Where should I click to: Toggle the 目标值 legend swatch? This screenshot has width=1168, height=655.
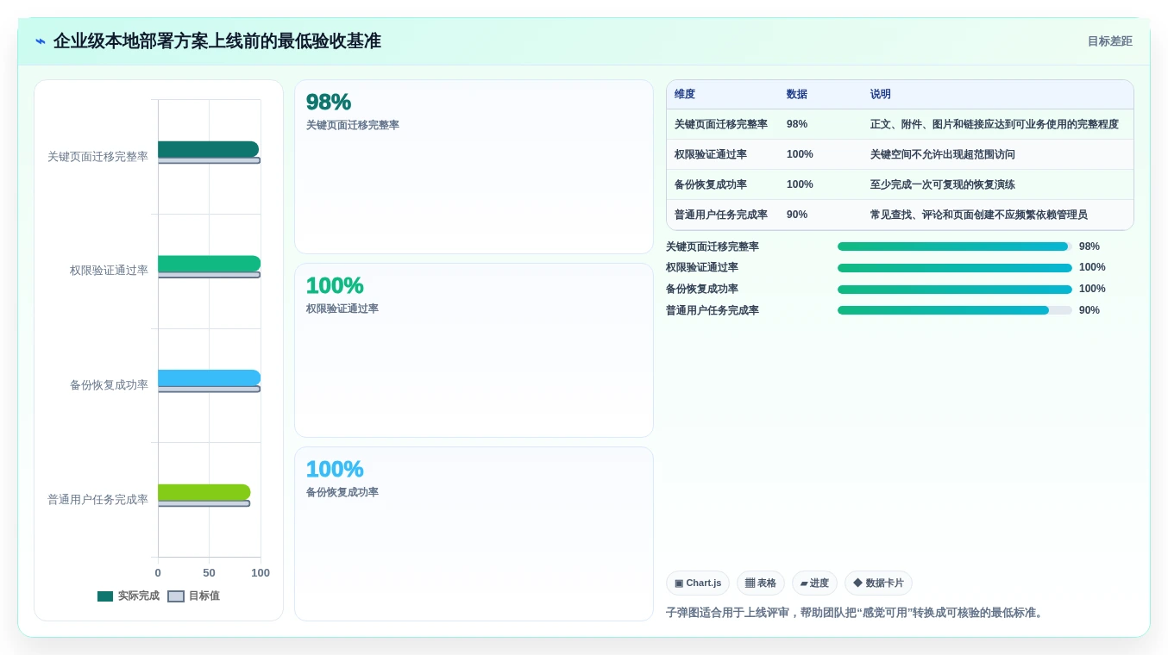176,596
